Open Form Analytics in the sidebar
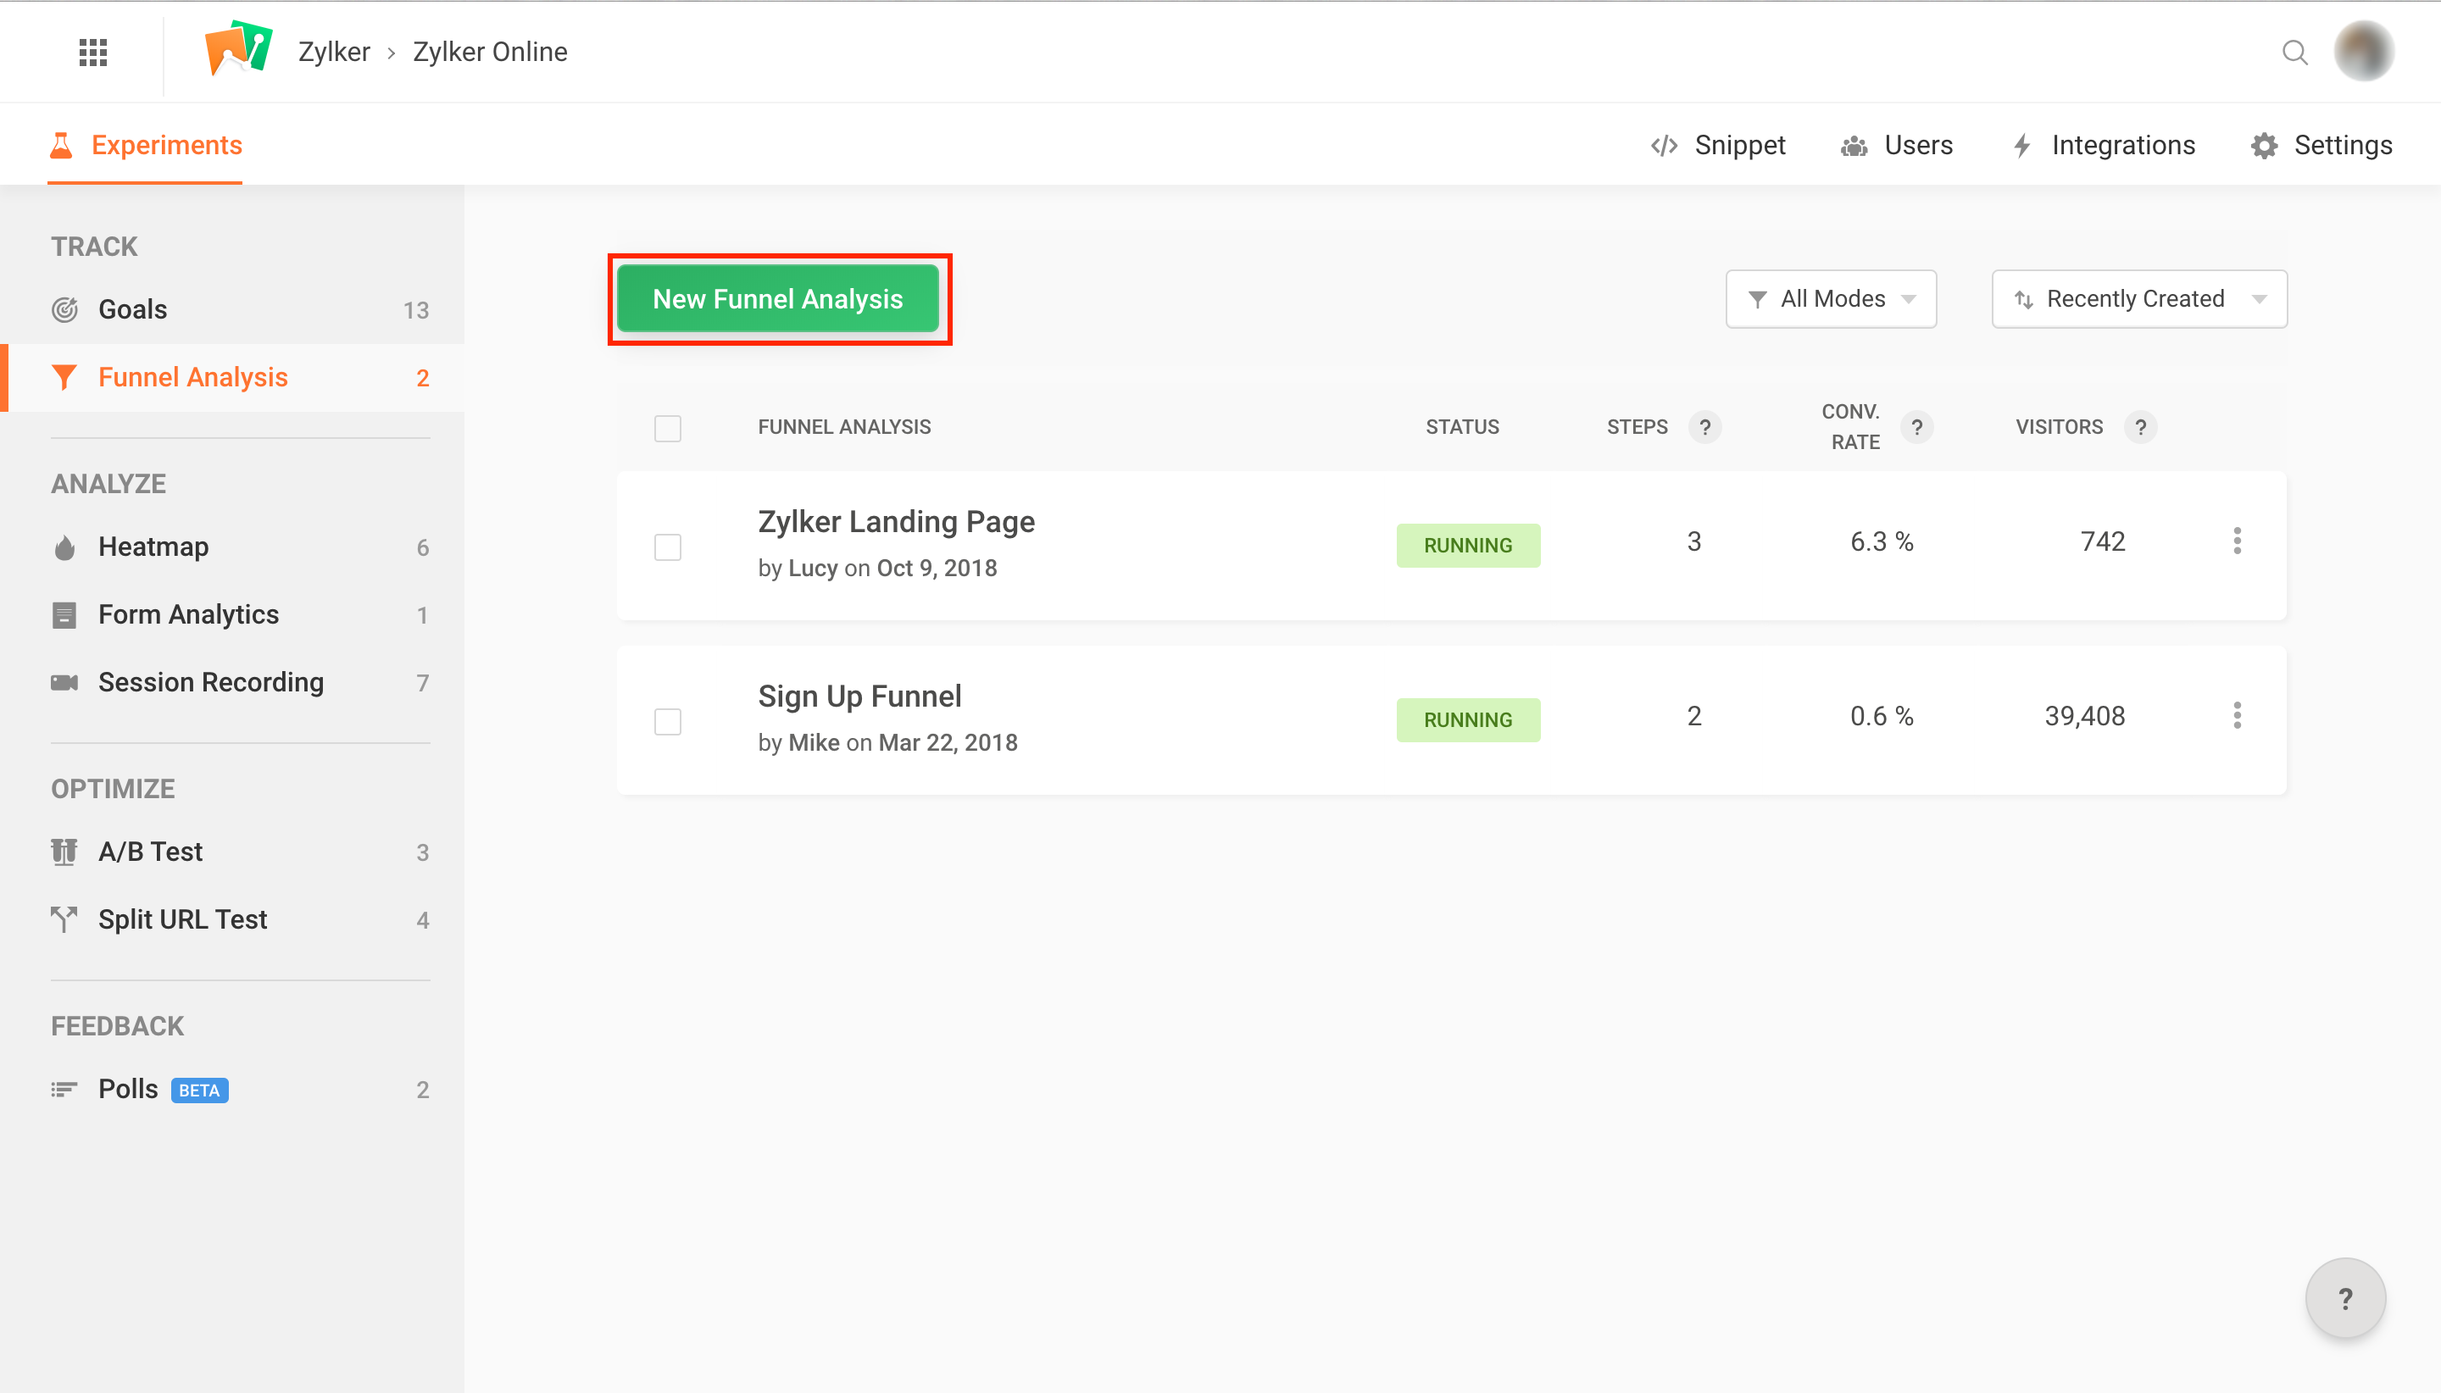Image resolution: width=2441 pixels, height=1393 pixels. (231, 615)
